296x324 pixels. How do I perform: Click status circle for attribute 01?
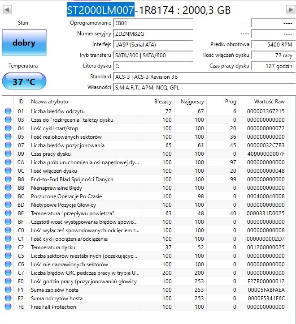[x=8, y=111]
